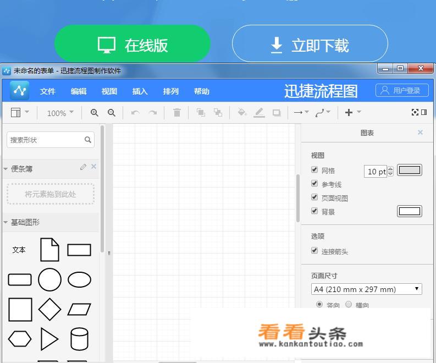Click the fullscreen icon in the toolbar
This screenshot has height=363, width=436.
point(415,112)
